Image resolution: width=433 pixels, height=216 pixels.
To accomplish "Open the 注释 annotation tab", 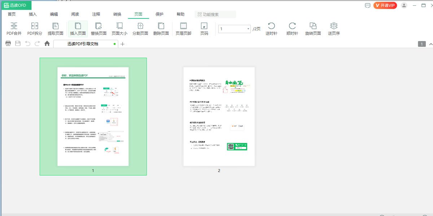I will pos(96,14).
